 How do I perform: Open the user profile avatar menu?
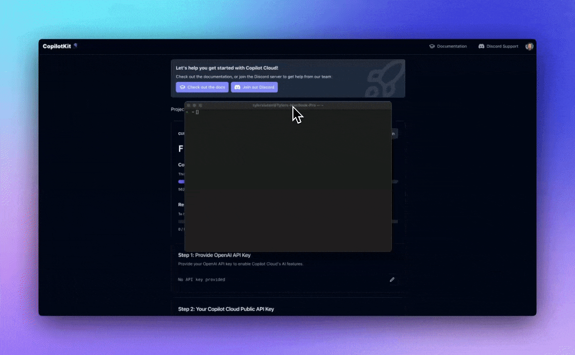529,46
